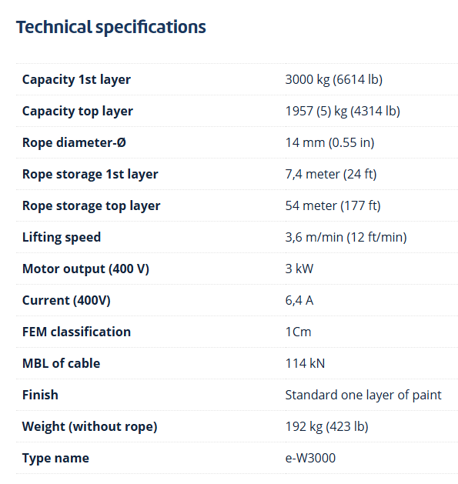Select the 3,6 m/min lifting speed value

pyautogui.click(x=346, y=237)
